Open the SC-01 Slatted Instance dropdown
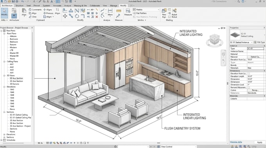This screenshot has height=148, width=266. click(x=241, y=42)
